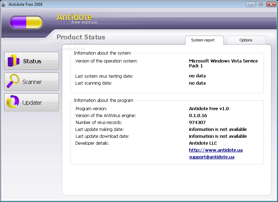278x202 pixels.
Task: Click 'Program version:' label
Action: pyautogui.click(x=91, y=109)
